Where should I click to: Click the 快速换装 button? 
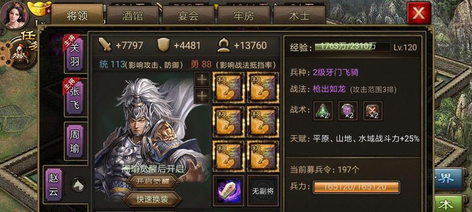point(152,199)
